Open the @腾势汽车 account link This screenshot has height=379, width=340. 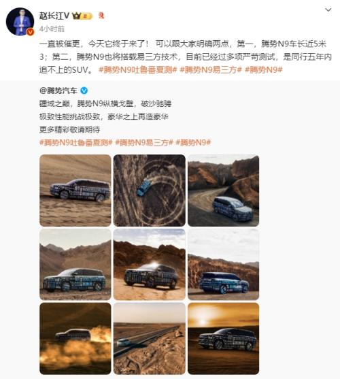58,90
